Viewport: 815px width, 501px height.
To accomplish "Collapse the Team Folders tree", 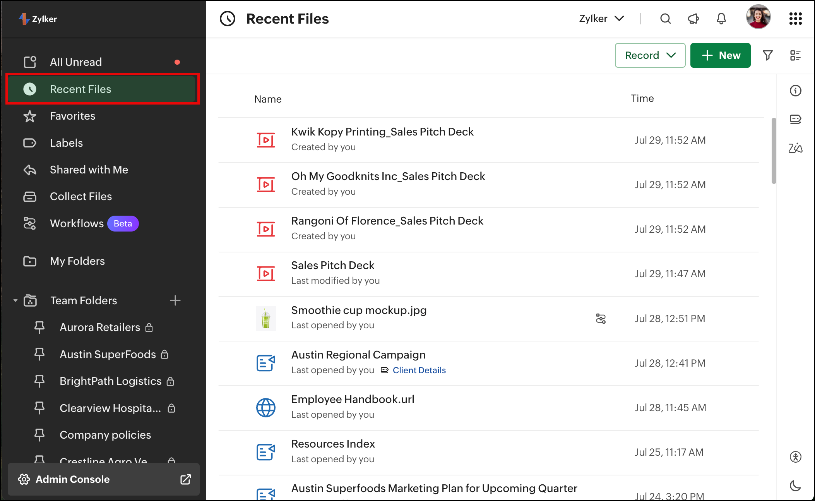I will (15, 300).
